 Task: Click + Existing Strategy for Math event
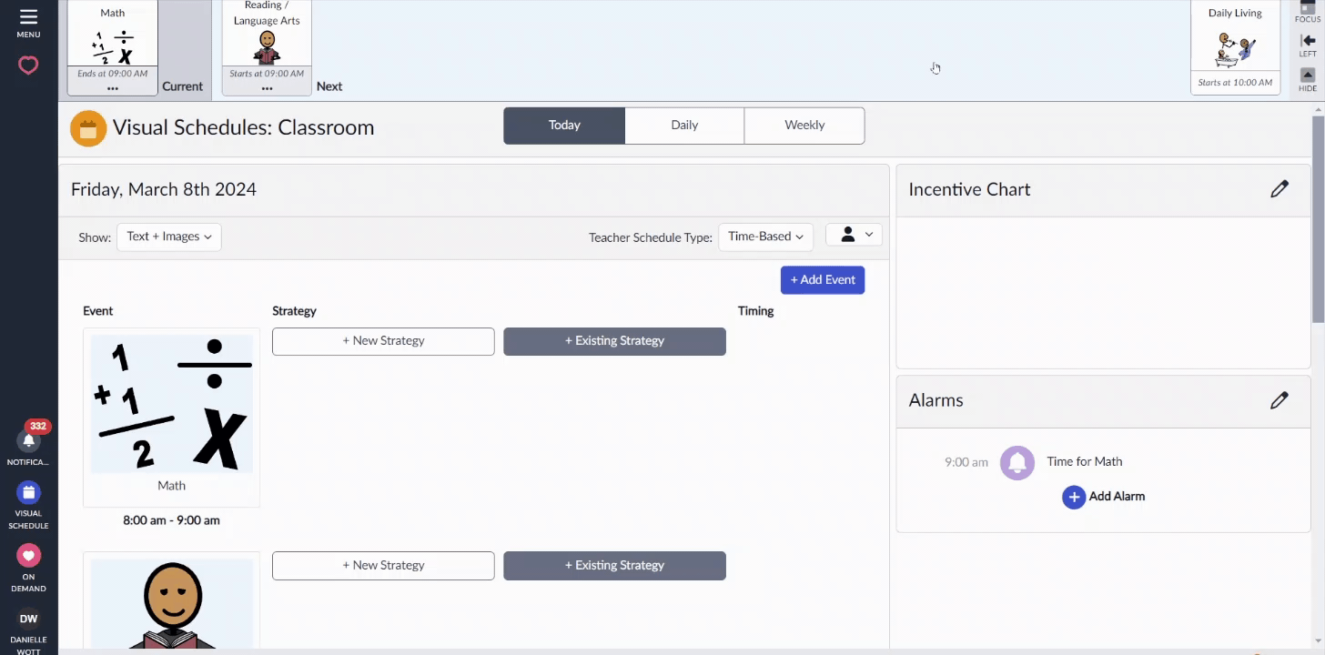tap(614, 341)
